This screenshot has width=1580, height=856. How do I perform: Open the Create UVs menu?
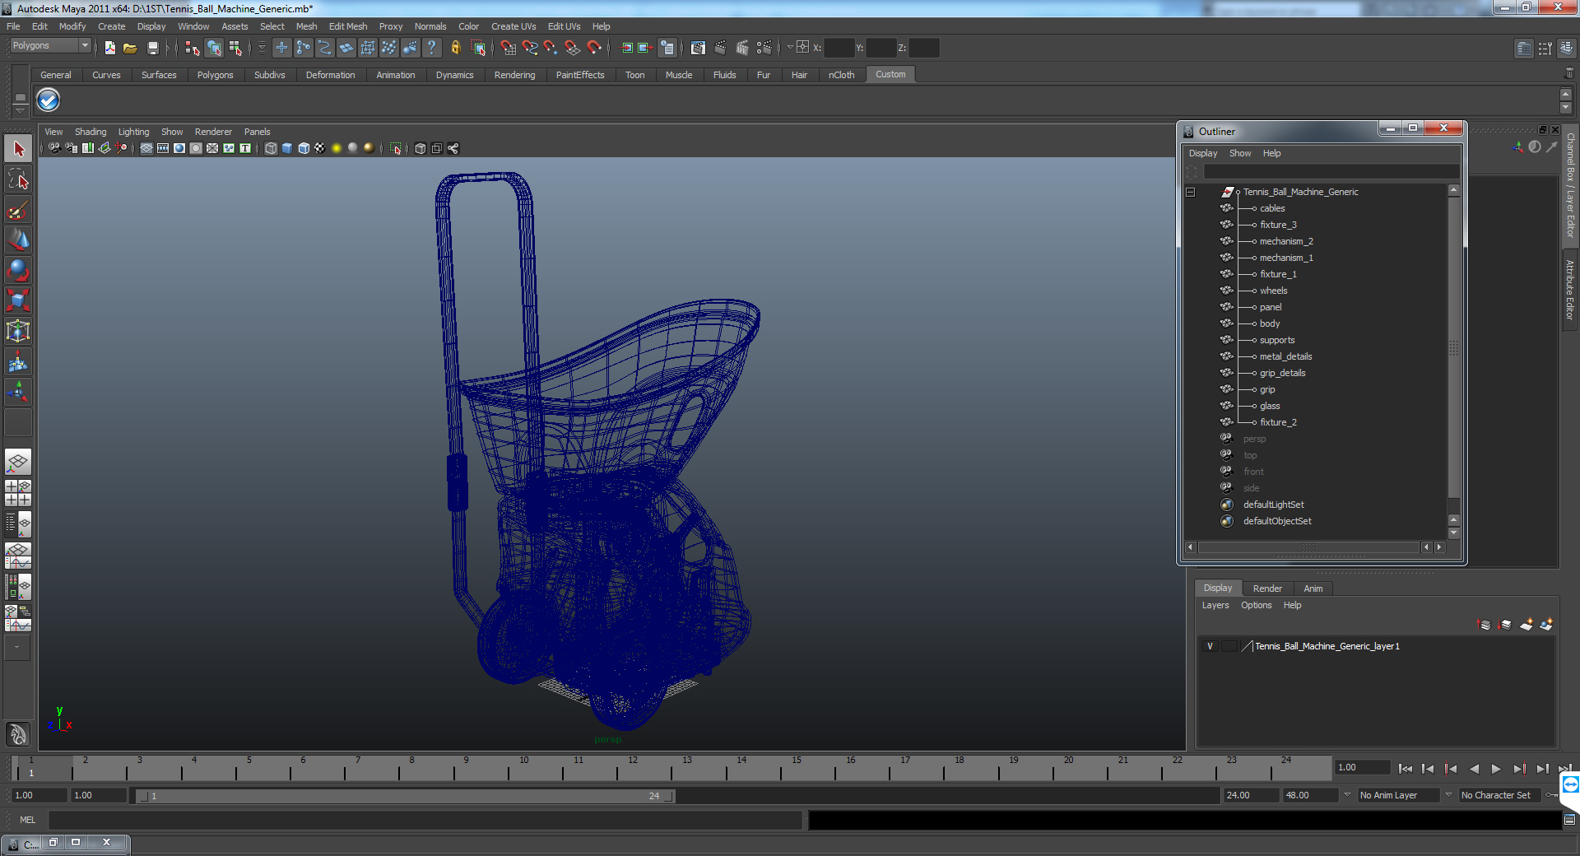[x=513, y=26]
